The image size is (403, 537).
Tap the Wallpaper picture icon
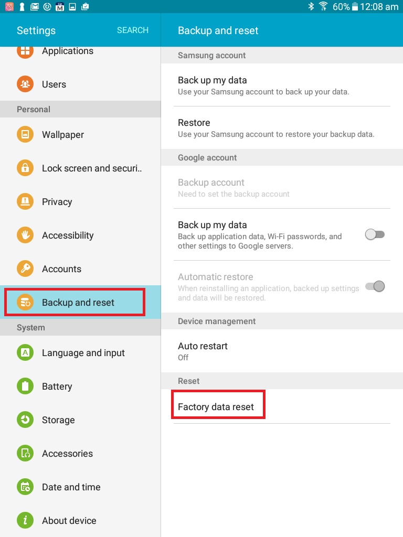[25, 134]
